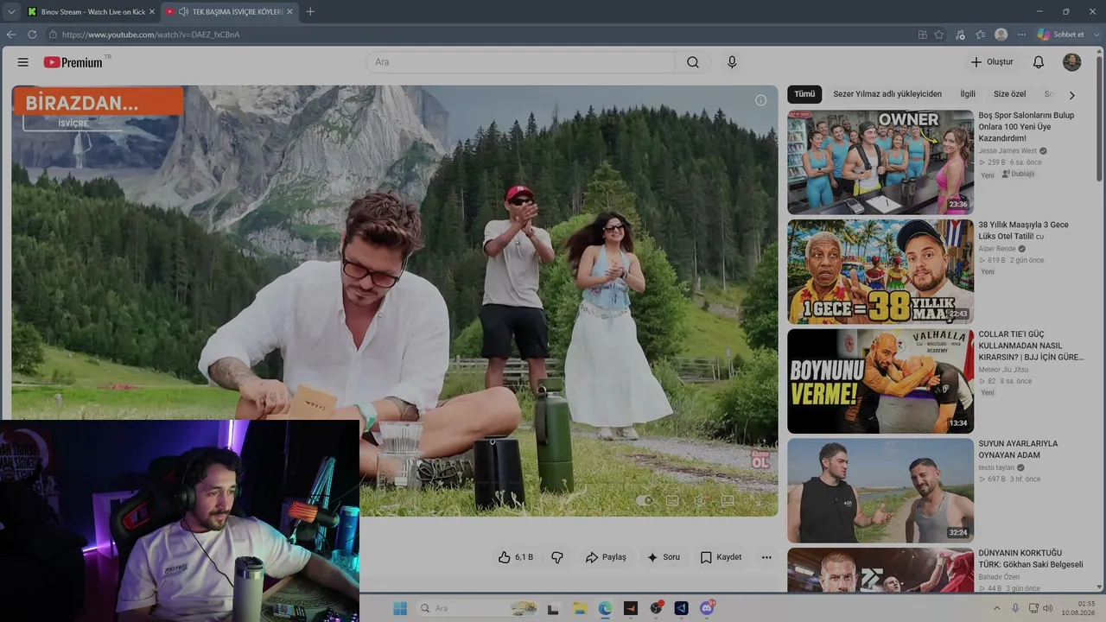This screenshot has height=622, width=1106.
Task: Click the YouTube search magnifier button
Action: [693, 62]
